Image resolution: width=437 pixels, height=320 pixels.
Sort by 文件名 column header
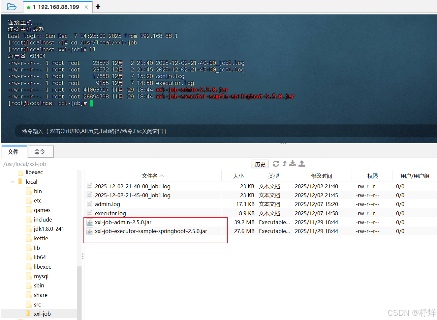pyautogui.click(x=153, y=176)
